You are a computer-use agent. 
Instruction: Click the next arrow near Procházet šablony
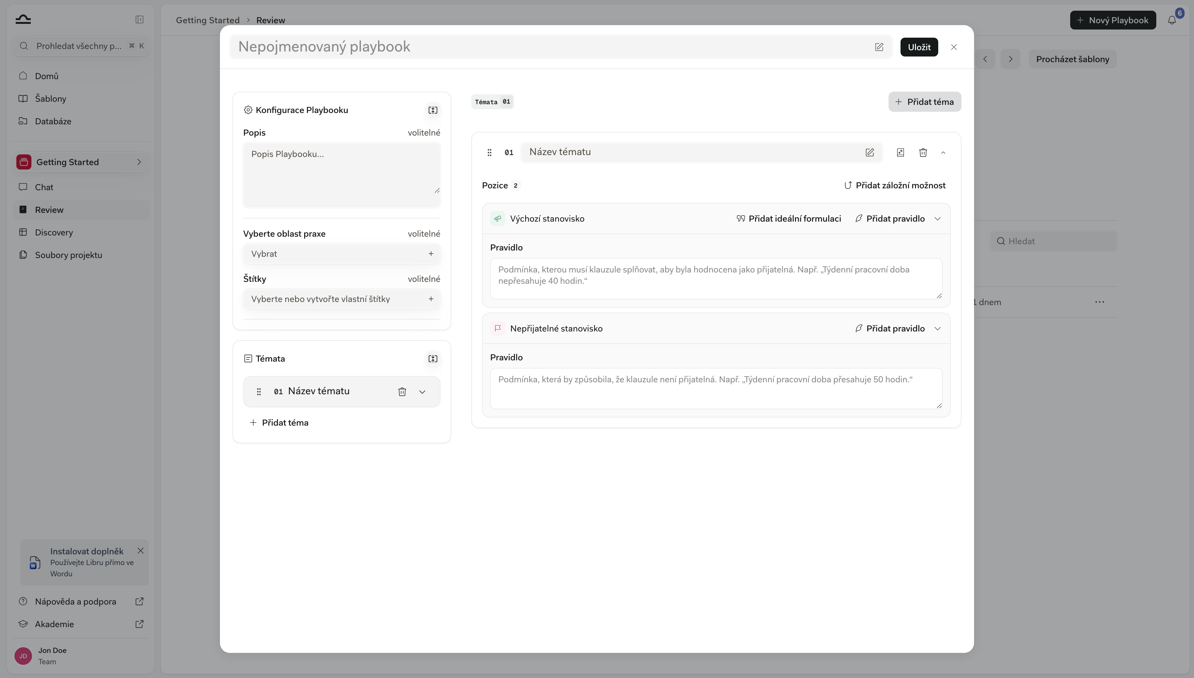[x=1011, y=59]
